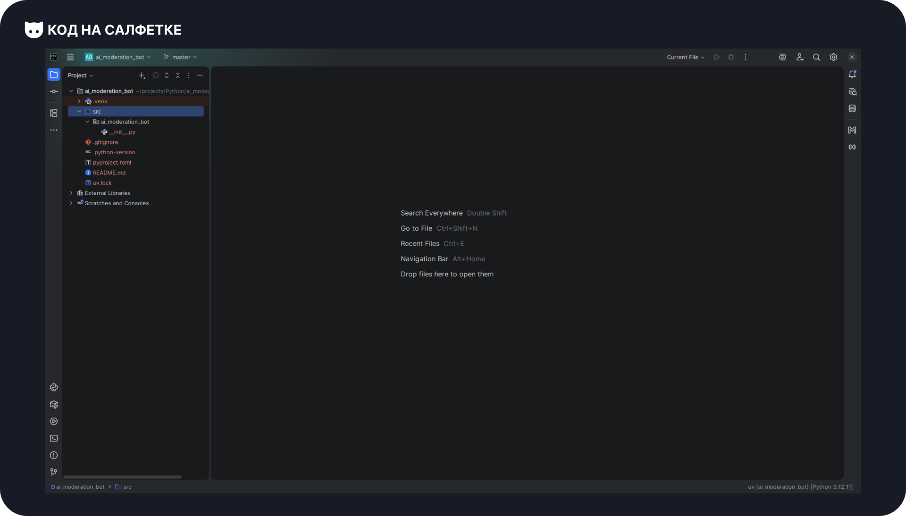Image resolution: width=906 pixels, height=516 pixels.
Task: Open the Current File run configuration dropdown
Action: click(685, 57)
